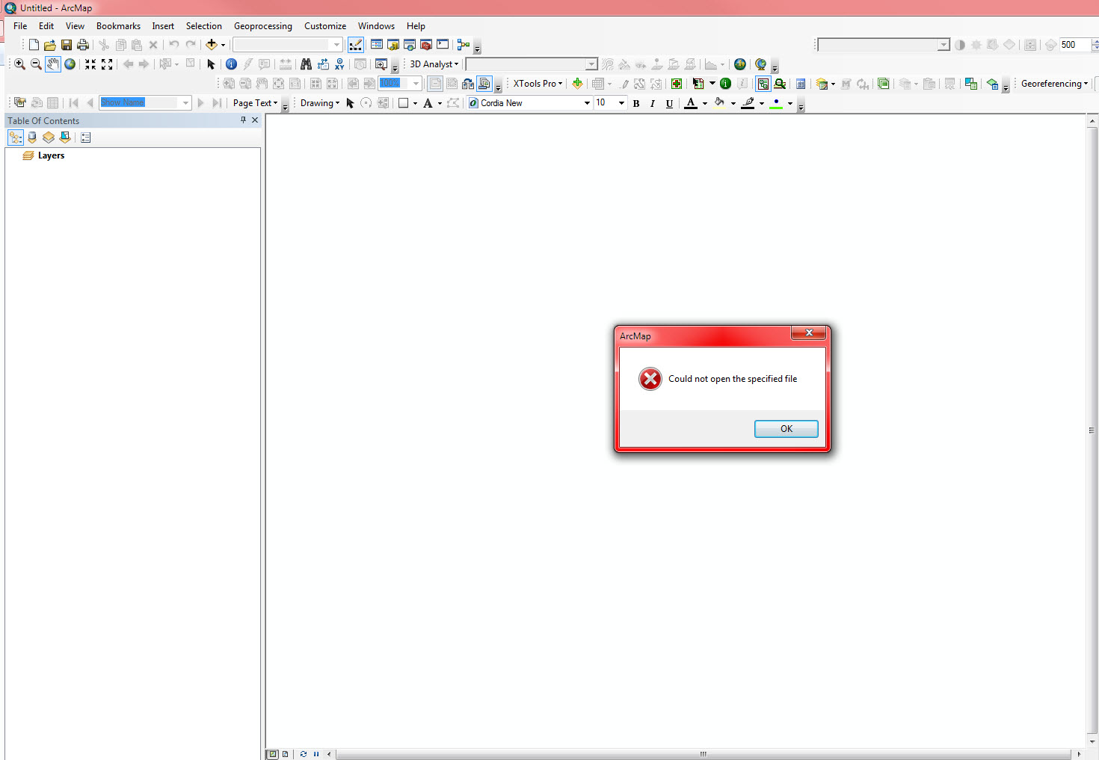The width and height of the screenshot is (1099, 760).
Task: Select the Zoom Out magnifier tool
Action: coord(36,64)
